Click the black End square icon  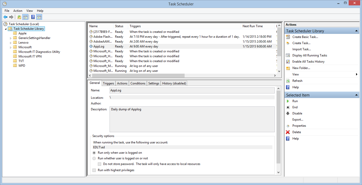pos(288,107)
